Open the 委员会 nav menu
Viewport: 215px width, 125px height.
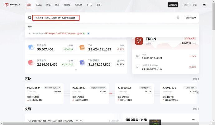click(x=67, y=5)
